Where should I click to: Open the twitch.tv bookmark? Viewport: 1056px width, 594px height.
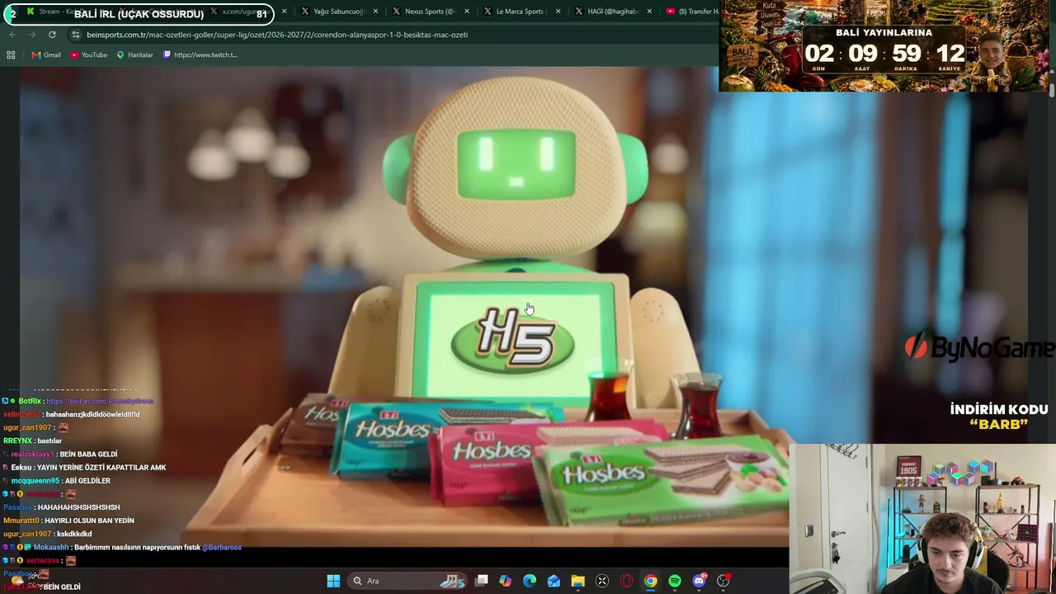pyautogui.click(x=200, y=54)
